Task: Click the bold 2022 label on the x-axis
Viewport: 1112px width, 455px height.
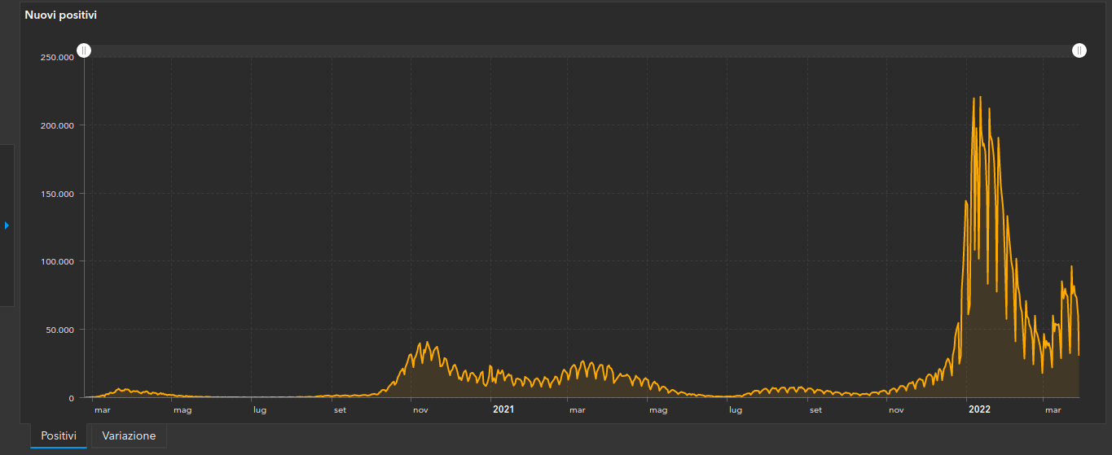Action: coord(978,410)
